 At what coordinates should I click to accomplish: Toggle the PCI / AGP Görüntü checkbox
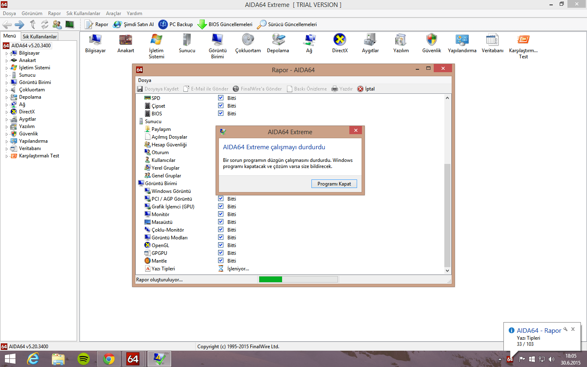pyautogui.click(x=221, y=199)
